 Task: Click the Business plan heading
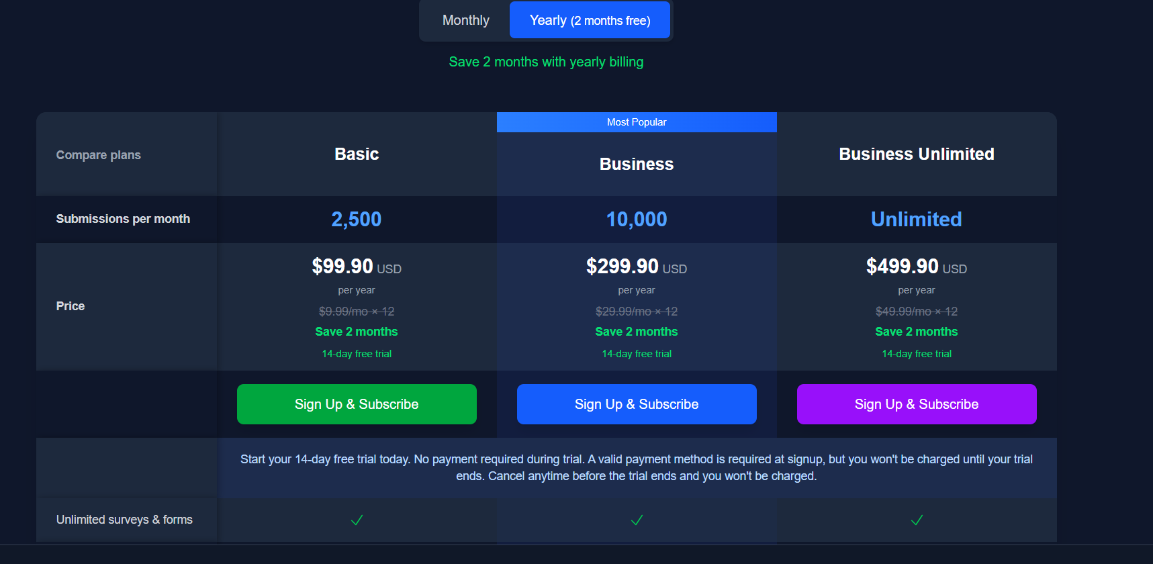pyautogui.click(x=637, y=164)
